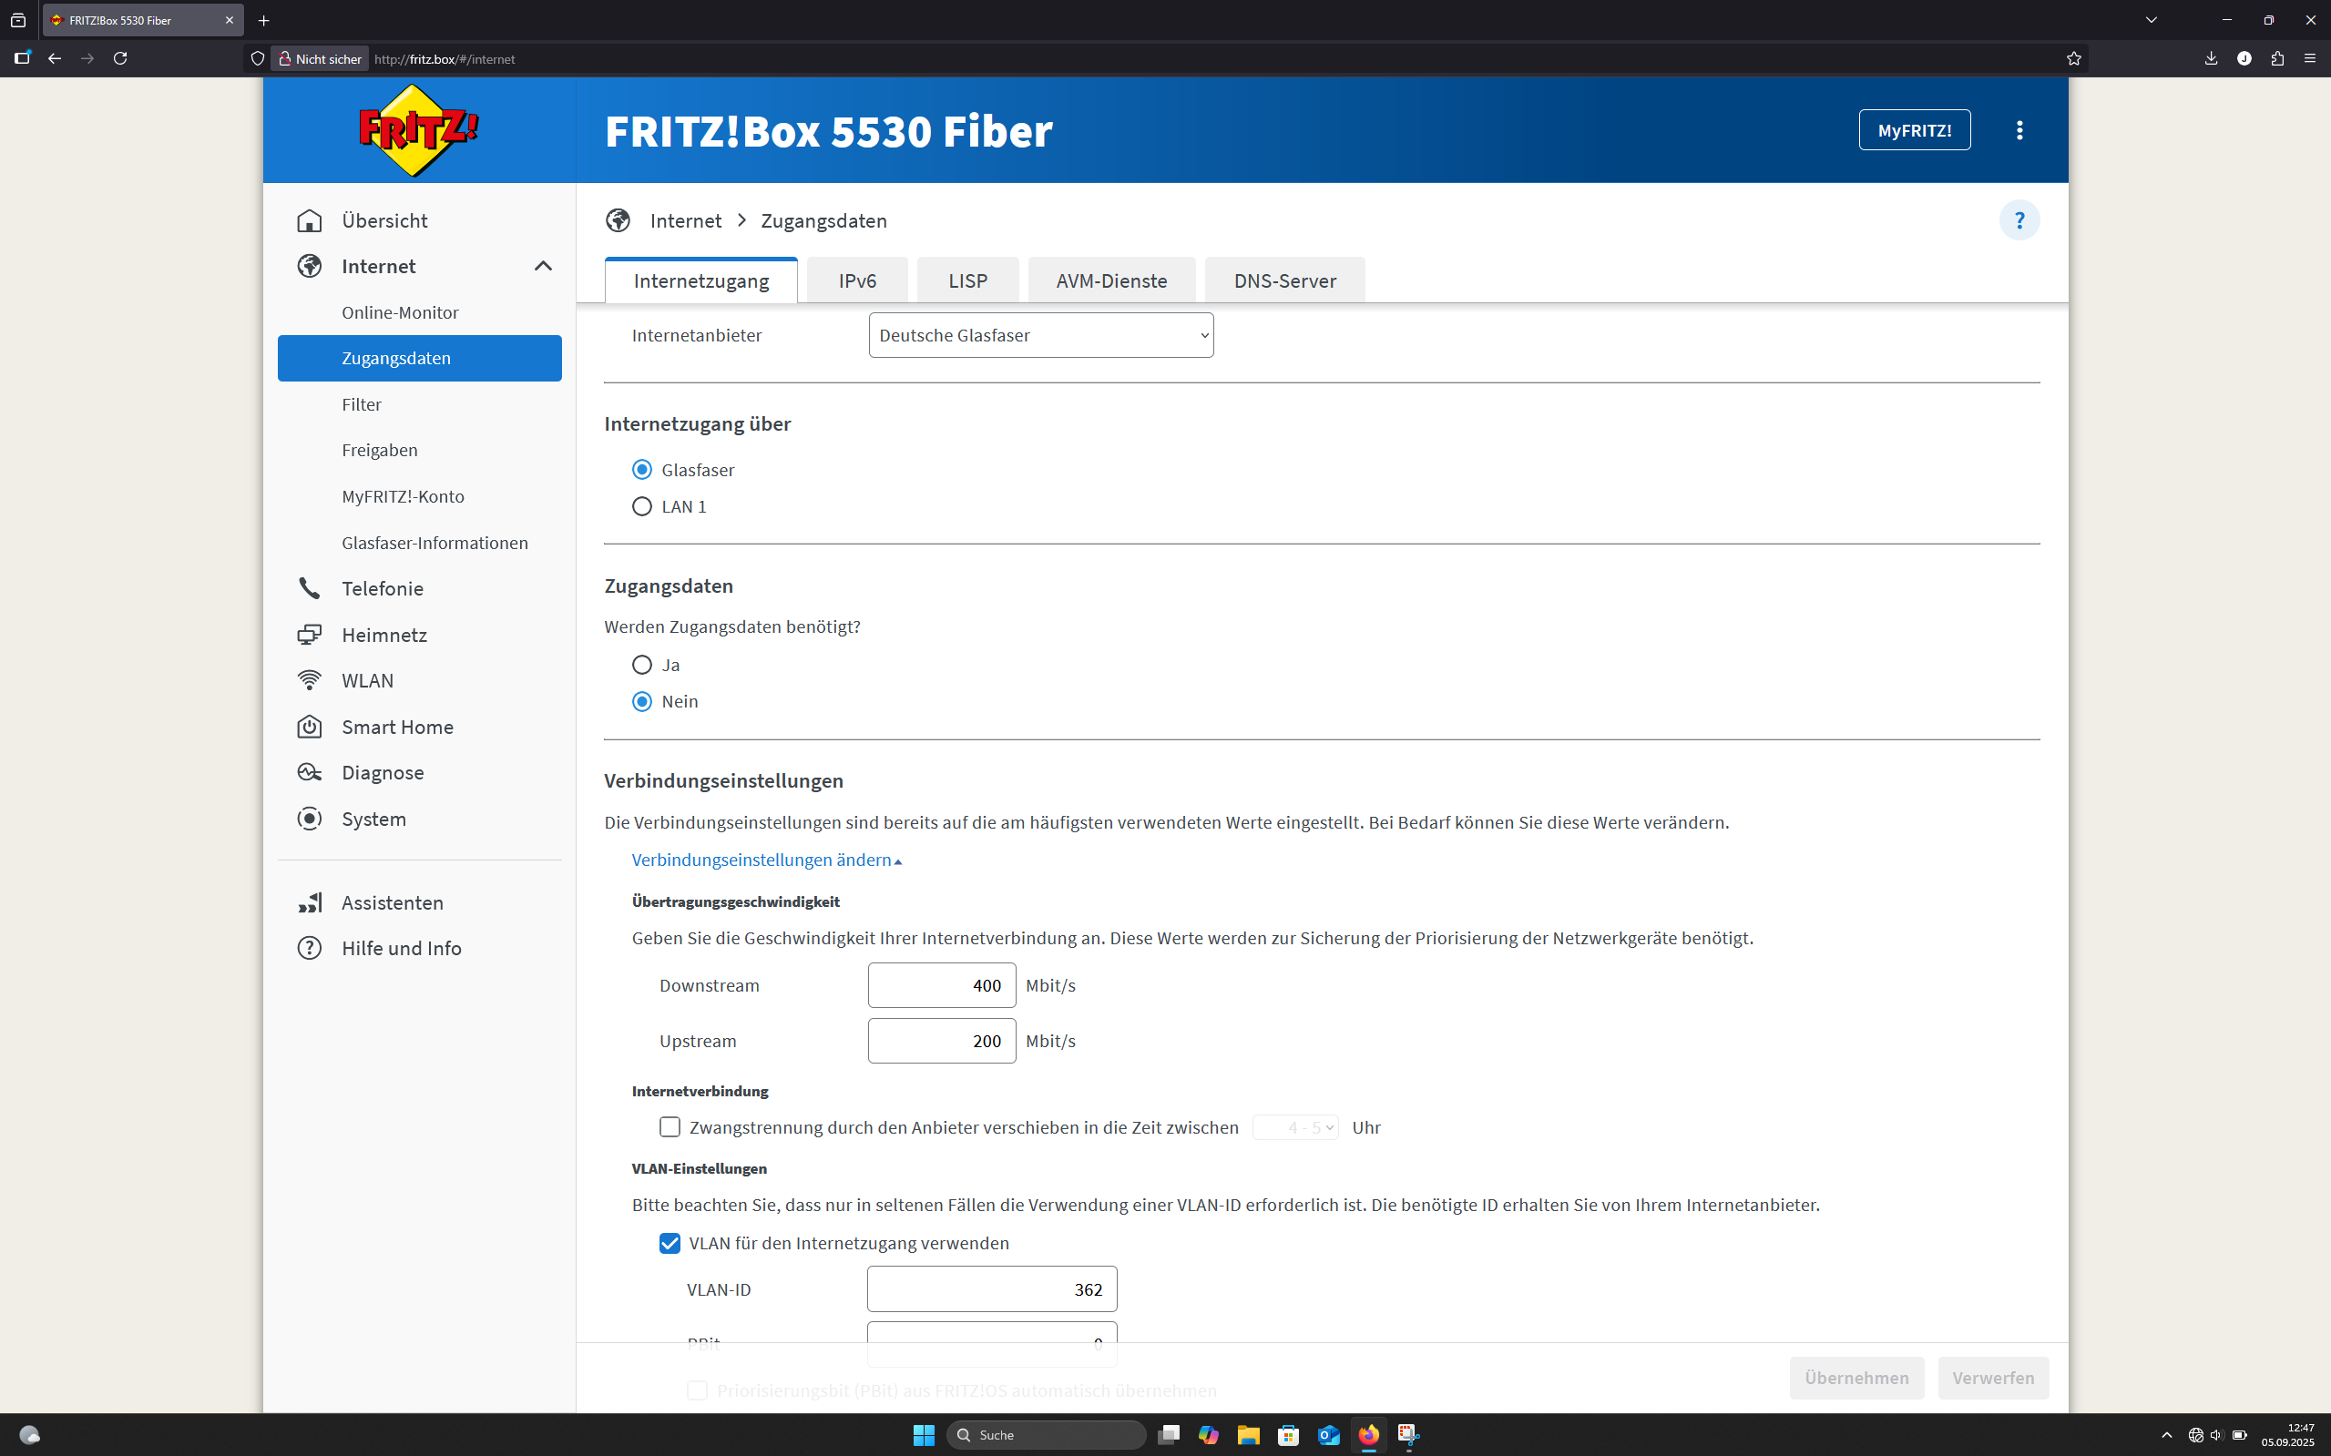
Task: Open the help question mark icon
Action: 2019,220
